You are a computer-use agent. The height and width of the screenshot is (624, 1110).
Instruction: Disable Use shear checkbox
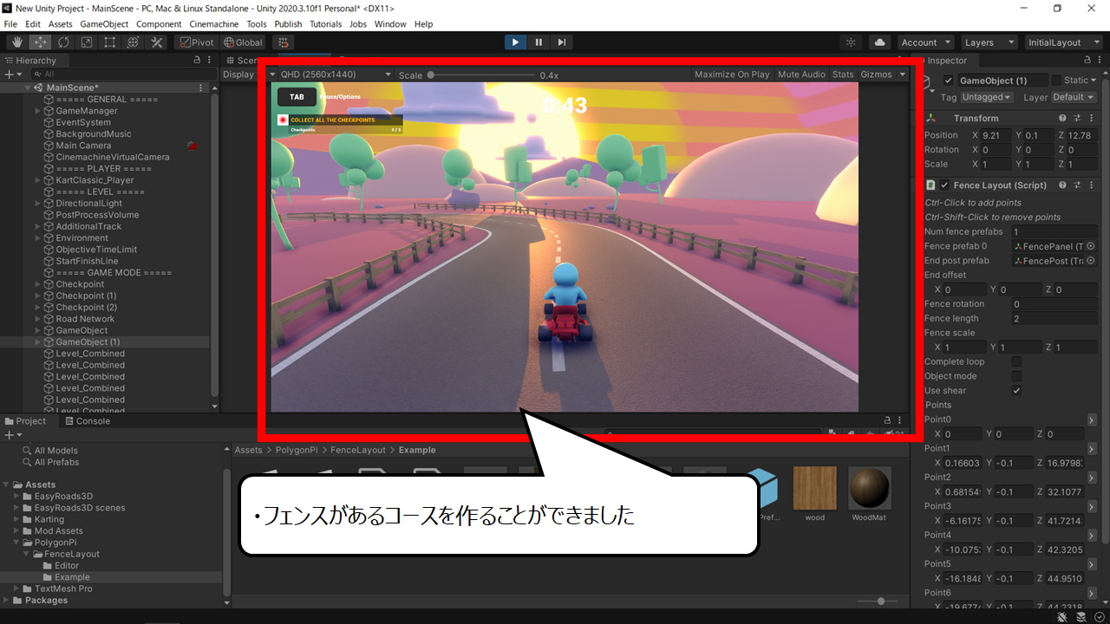1016,391
